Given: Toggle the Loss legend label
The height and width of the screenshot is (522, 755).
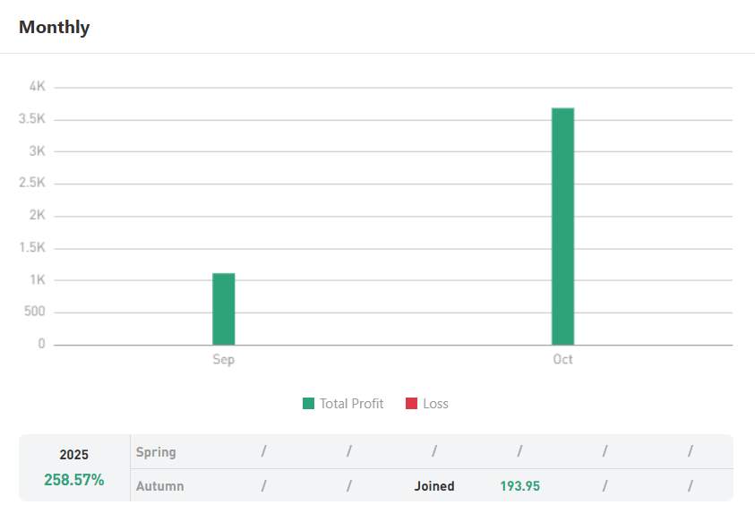Looking at the screenshot, I should [x=435, y=404].
